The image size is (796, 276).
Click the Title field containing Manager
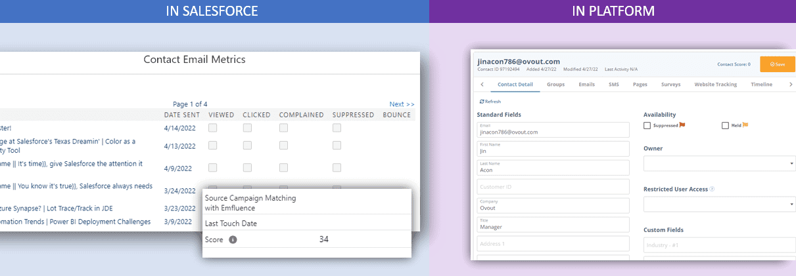click(x=554, y=225)
